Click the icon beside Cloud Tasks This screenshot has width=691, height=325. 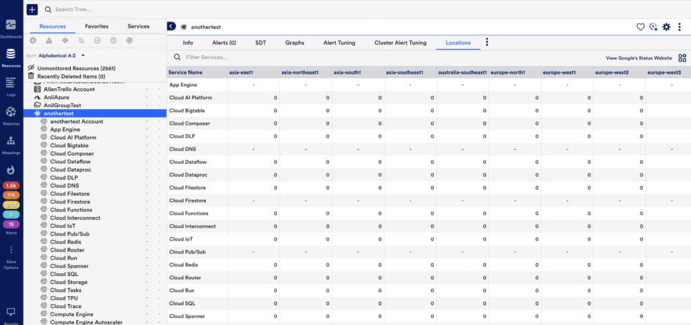[44, 290]
